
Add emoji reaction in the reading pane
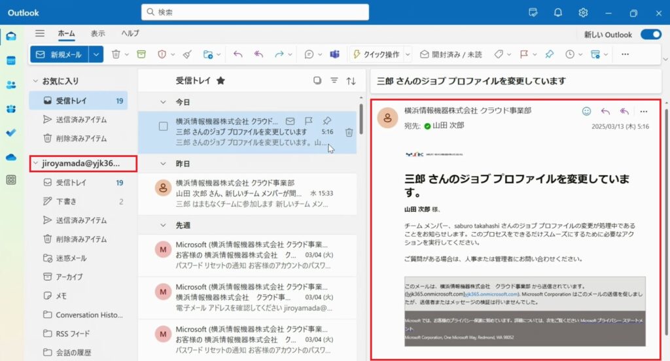[587, 111]
